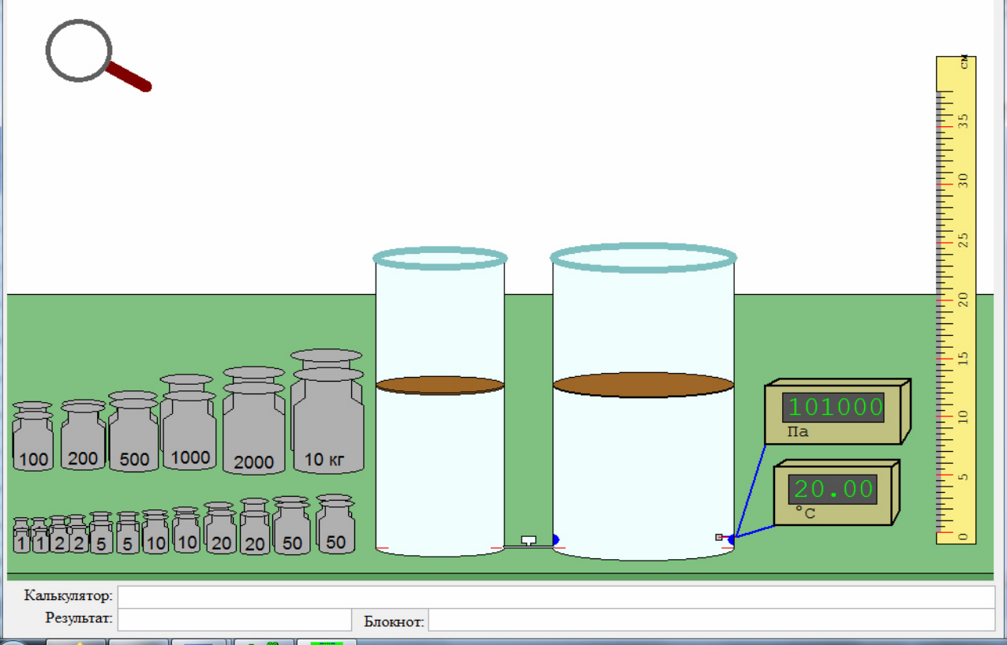Select the left weight labeled 20
Screen dimensions: 1007x645
pyautogui.click(x=220, y=528)
